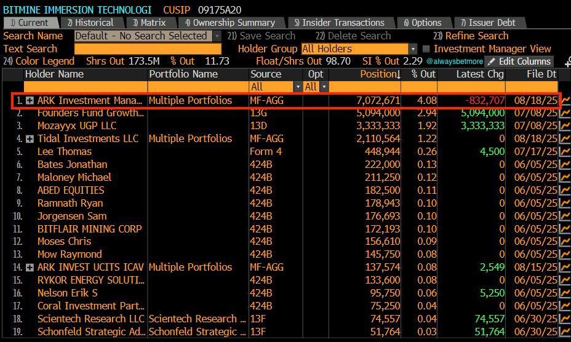Click position value 448,944
Viewport: 571px width, 342px height.
pos(382,151)
